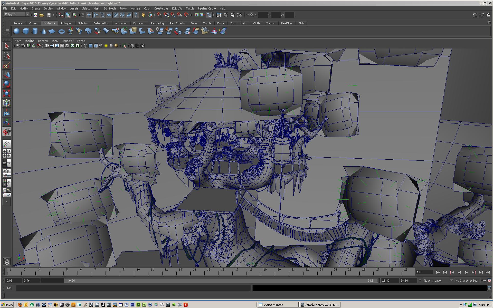Click the Script Editor icon

pos(489,288)
